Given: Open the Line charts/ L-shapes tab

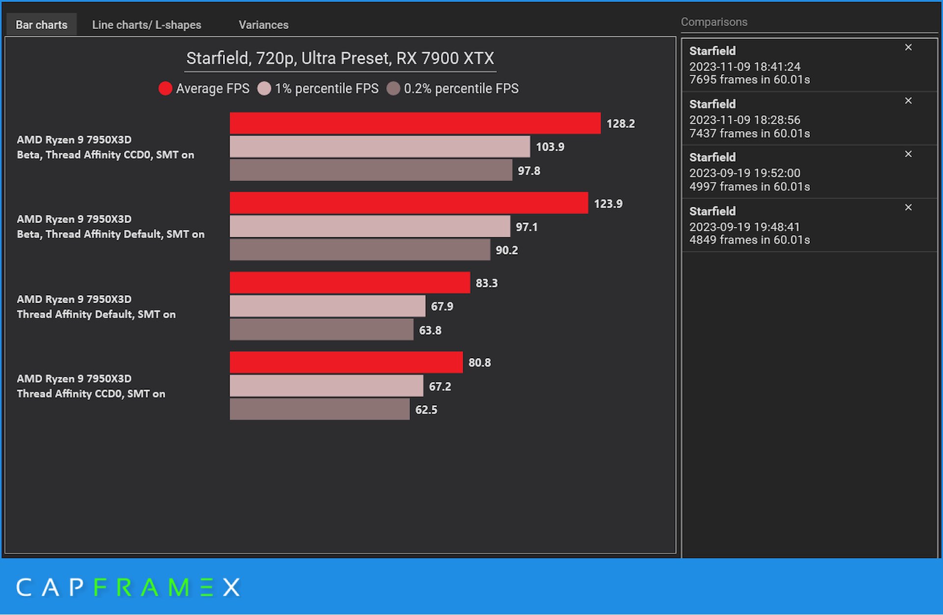Looking at the screenshot, I should (146, 25).
